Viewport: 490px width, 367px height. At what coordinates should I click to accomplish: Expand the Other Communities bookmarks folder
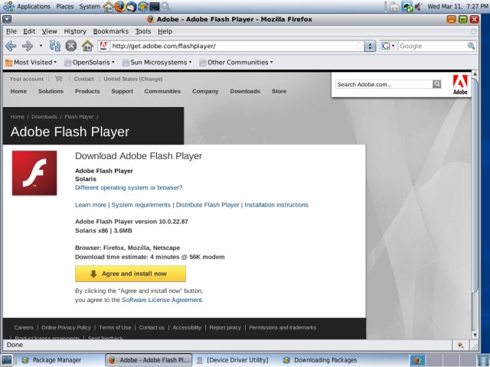click(237, 63)
